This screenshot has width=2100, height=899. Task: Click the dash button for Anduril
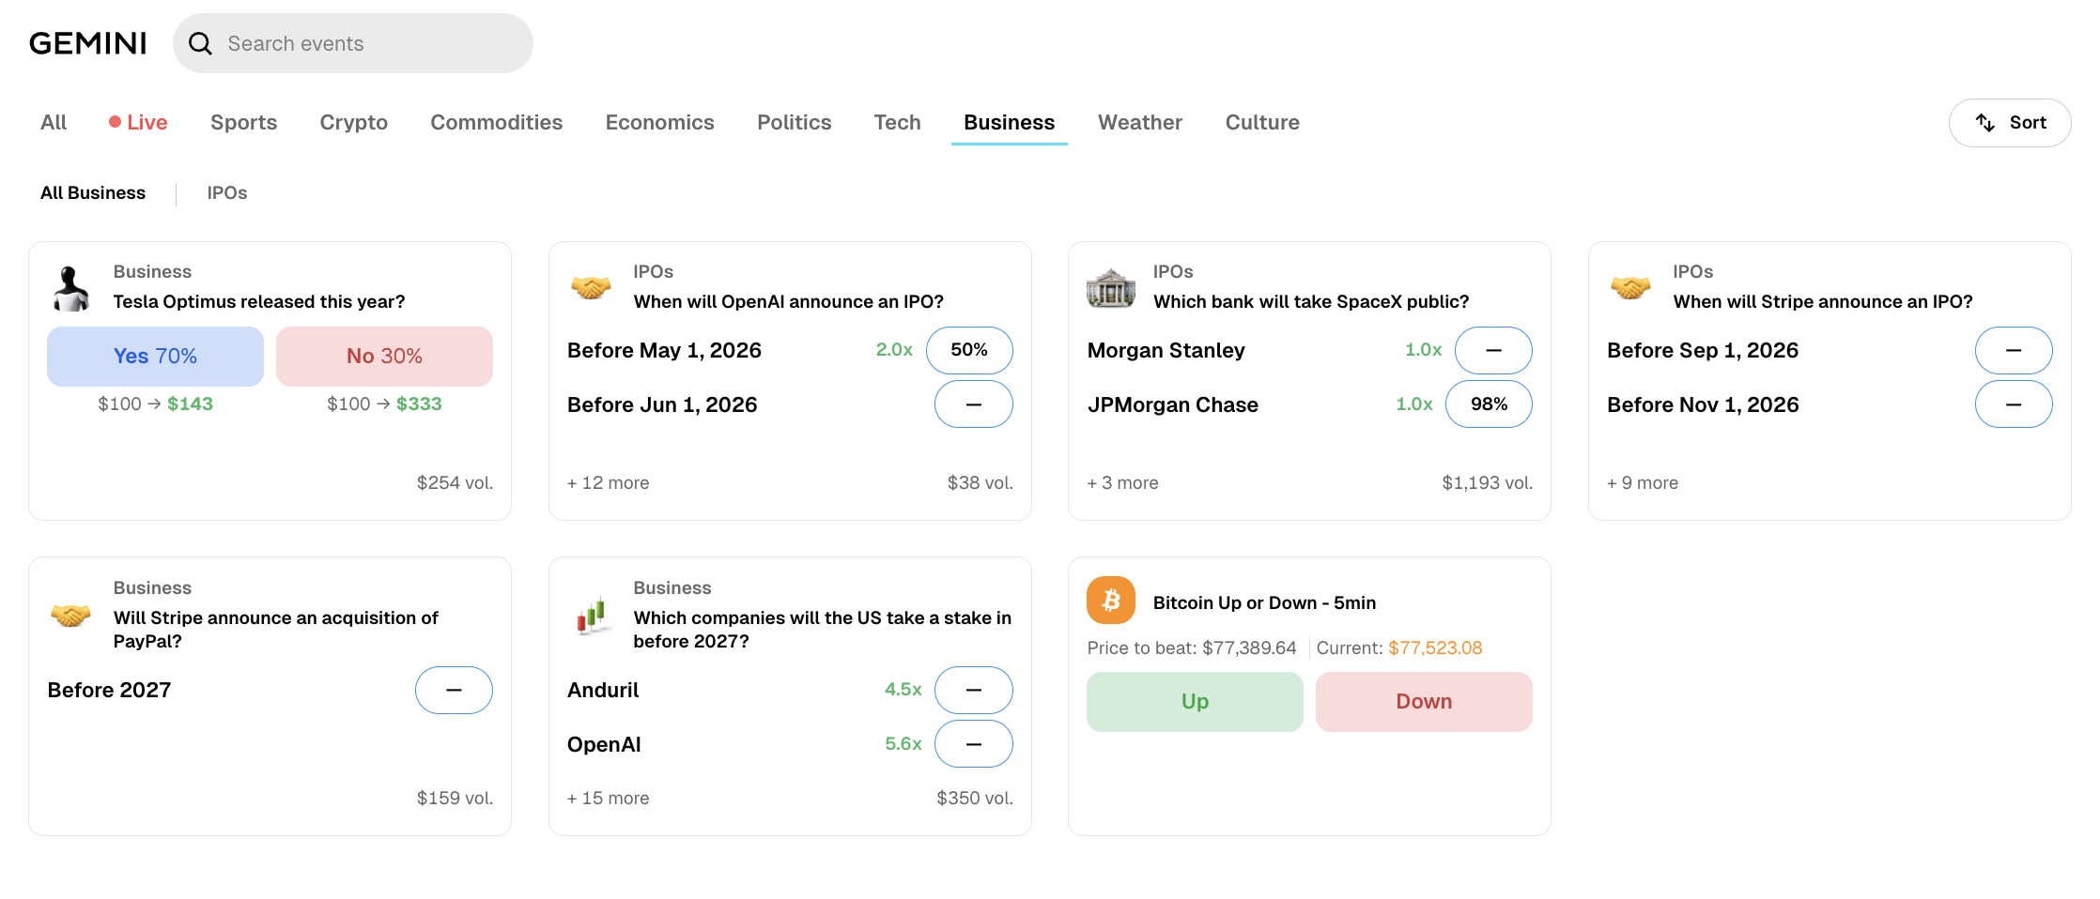pos(973,690)
